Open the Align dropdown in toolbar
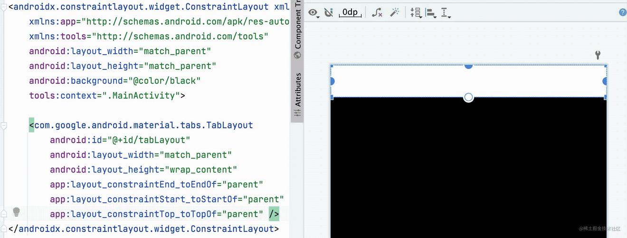This screenshot has width=627, height=238. [x=431, y=13]
